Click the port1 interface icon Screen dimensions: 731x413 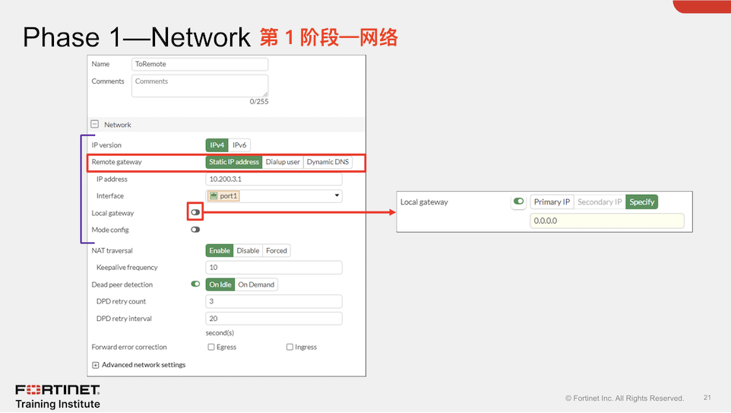click(x=214, y=196)
